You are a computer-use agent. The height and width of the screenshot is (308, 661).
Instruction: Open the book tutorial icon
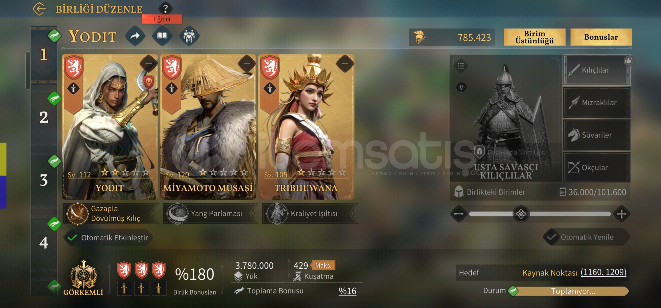click(x=162, y=36)
